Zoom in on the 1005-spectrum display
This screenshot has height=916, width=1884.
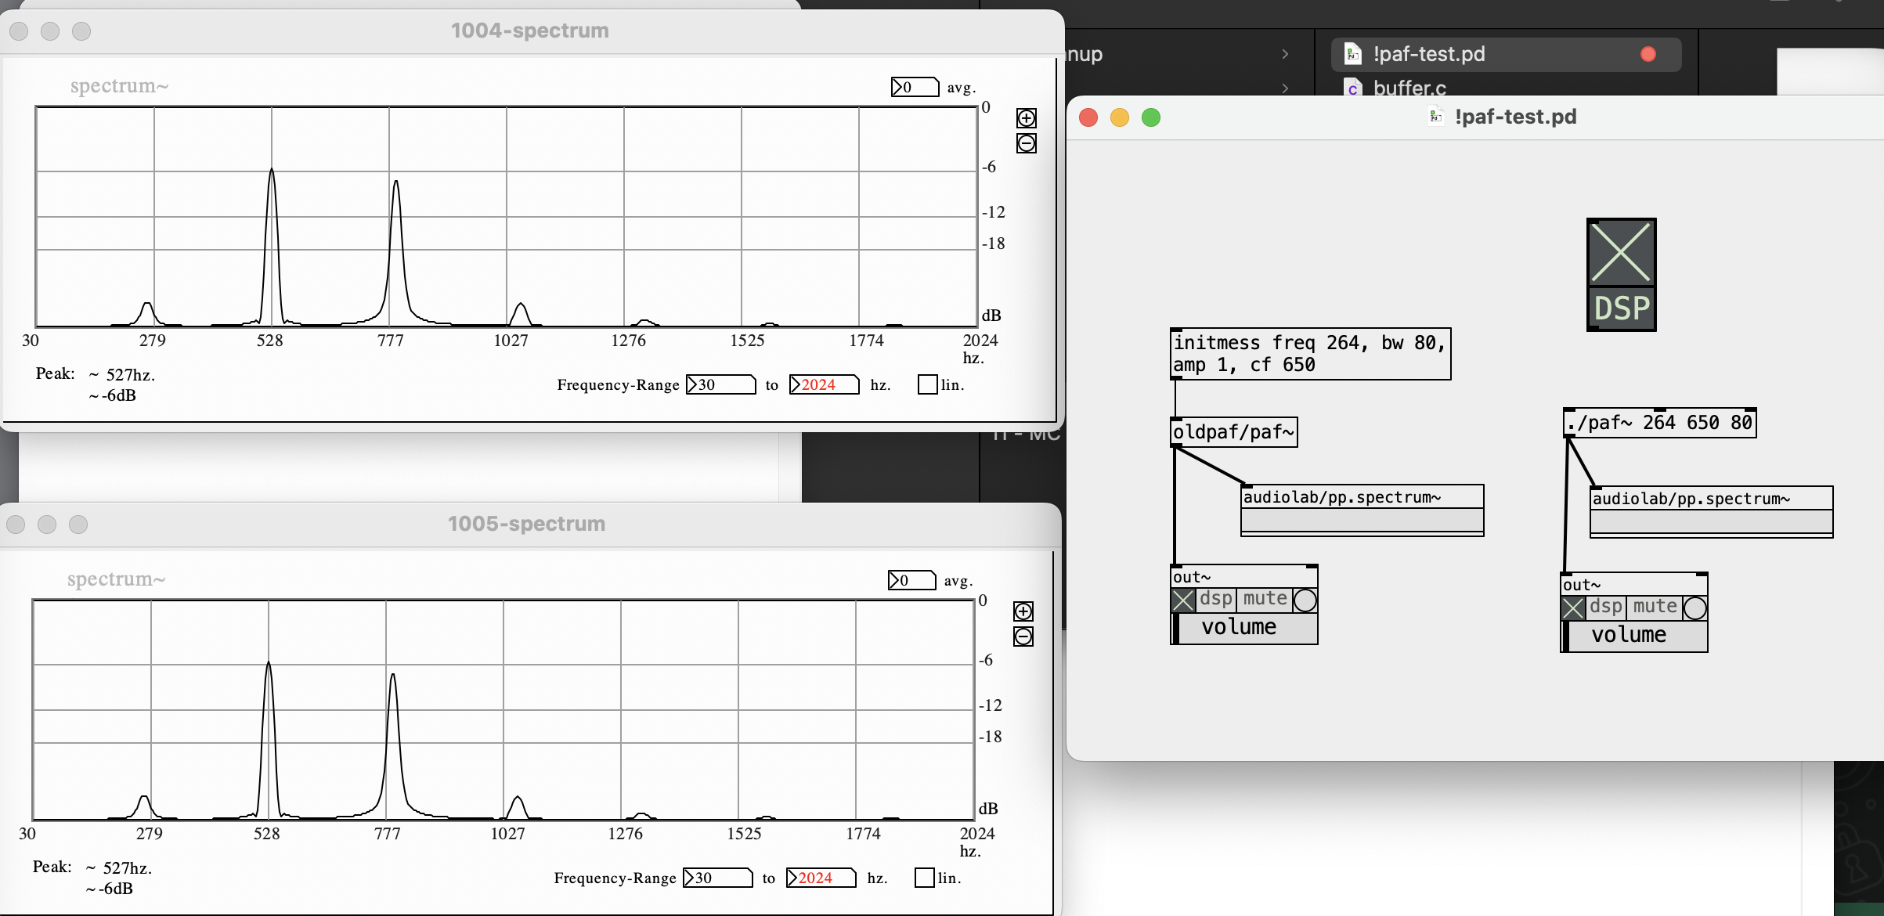1024,611
